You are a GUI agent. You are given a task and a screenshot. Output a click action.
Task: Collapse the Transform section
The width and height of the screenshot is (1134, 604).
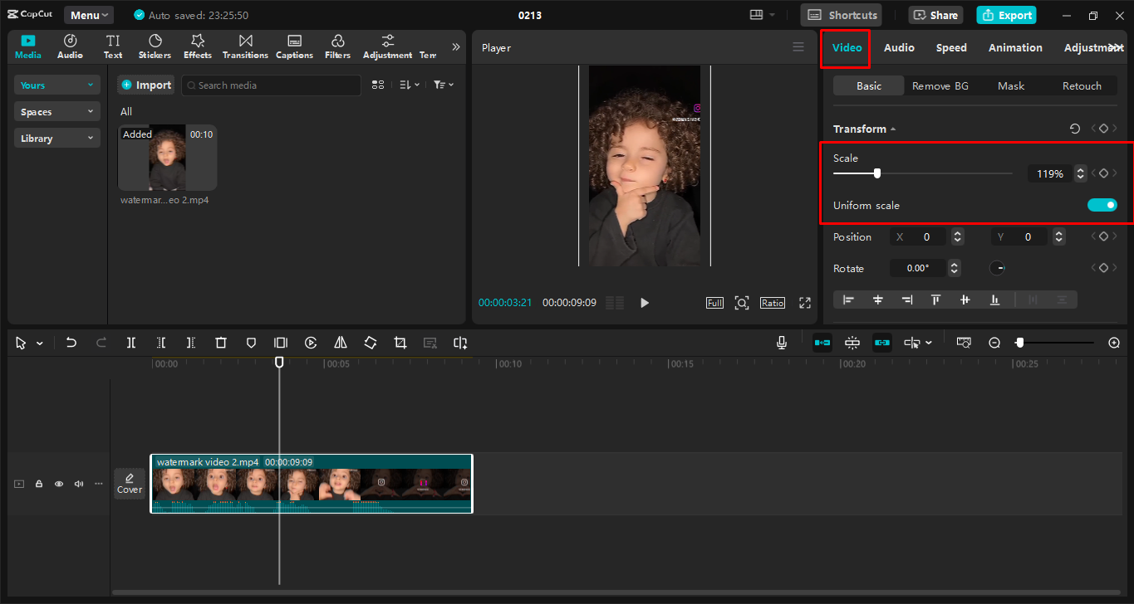(x=893, y=129)
